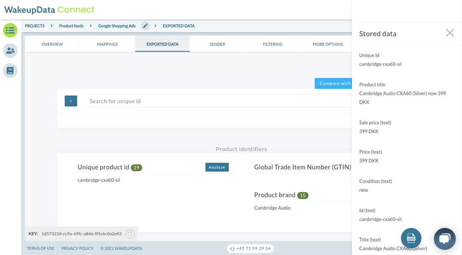Image resolution: width=462 pixels, height=255 pixels.
Task: Click the Price (text) value 399 DKK
Action: point(369,161)
